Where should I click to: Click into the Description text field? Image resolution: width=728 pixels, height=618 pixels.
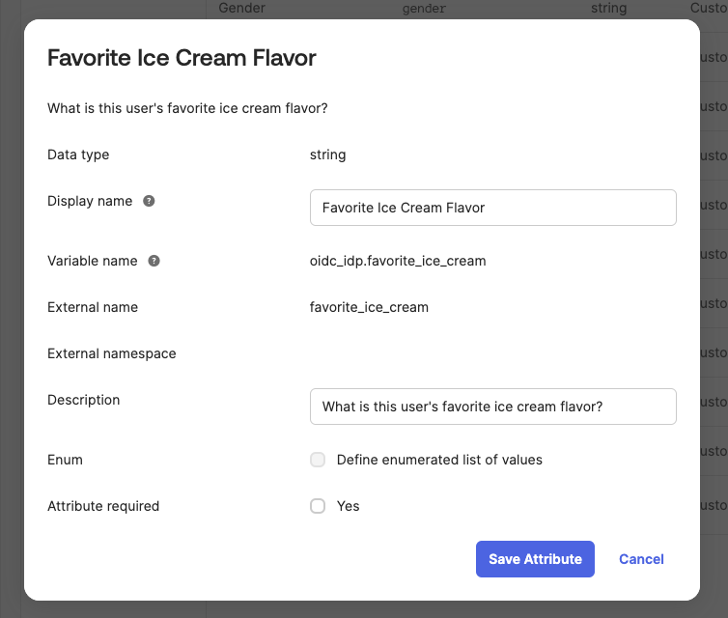492,407
